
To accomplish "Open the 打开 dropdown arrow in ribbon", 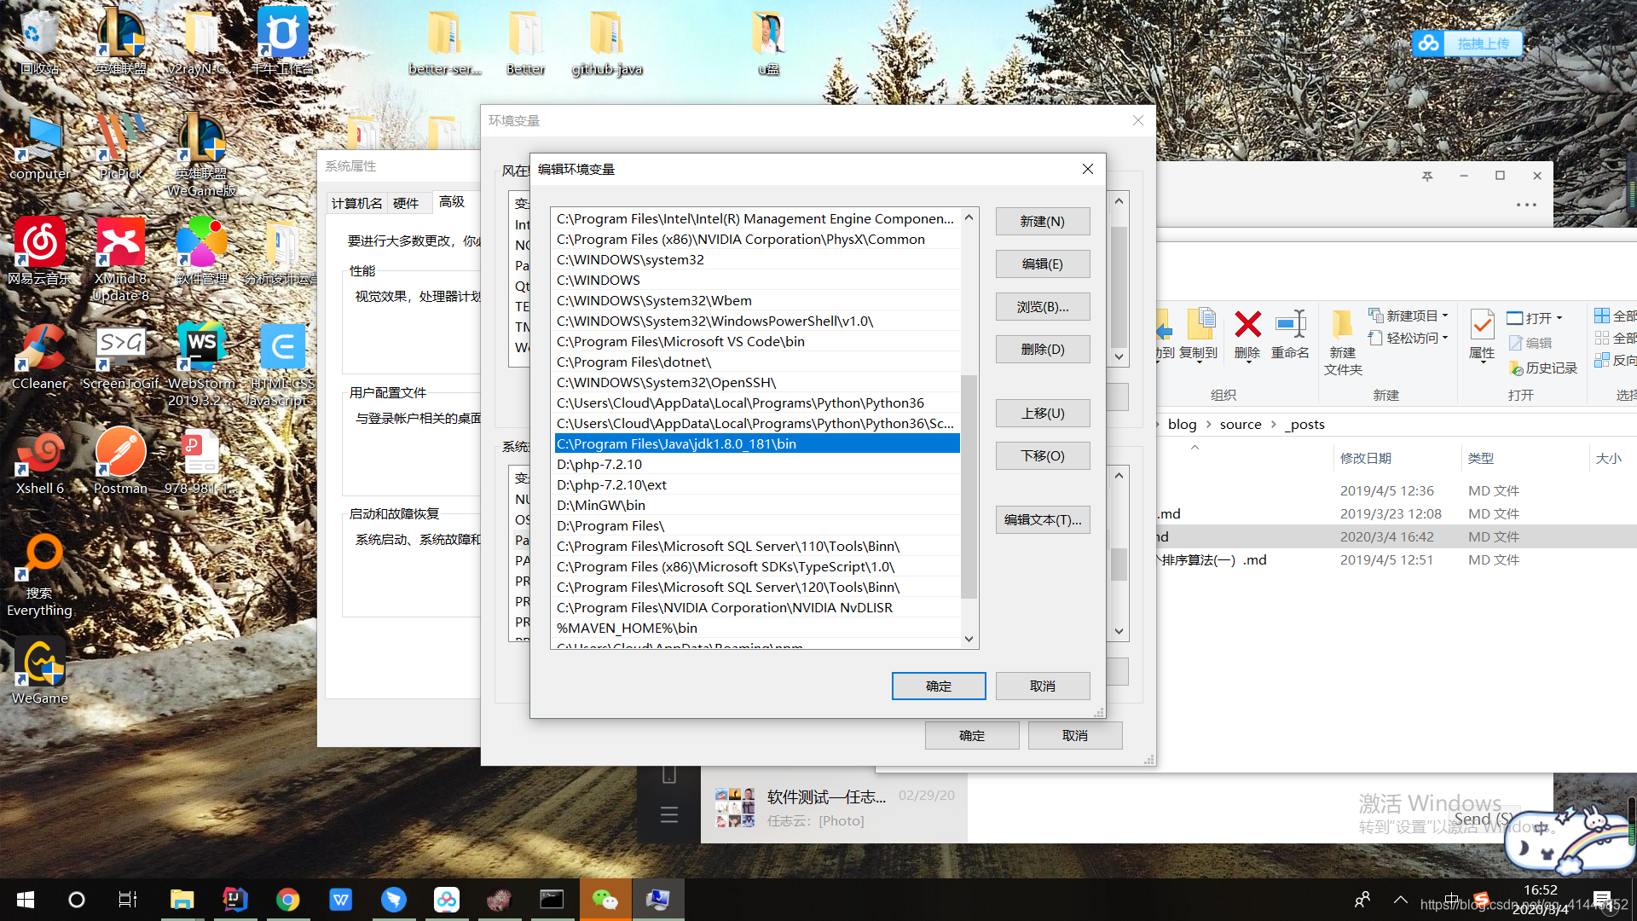I will (1559, 319).
